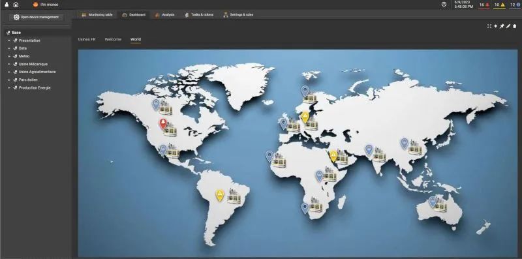522x259 pixels.
Task: Open the yellow warning counter showing 10
Action: pos(499,5)
